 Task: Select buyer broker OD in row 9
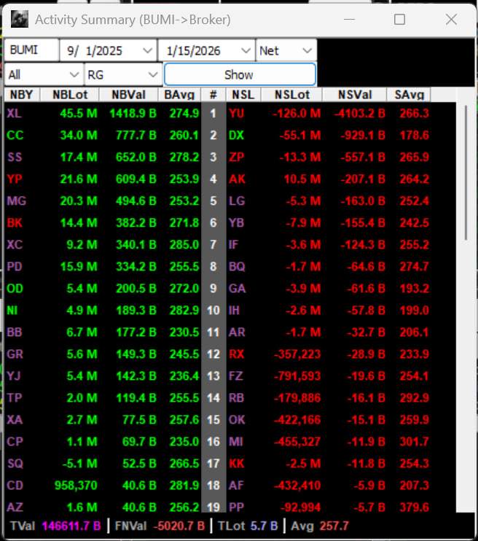click(15, 288)
